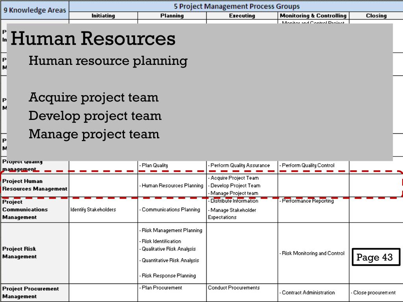Click 'Project Risk Management' row label
This screenshot has height=302, width=403.
(20, 253)
